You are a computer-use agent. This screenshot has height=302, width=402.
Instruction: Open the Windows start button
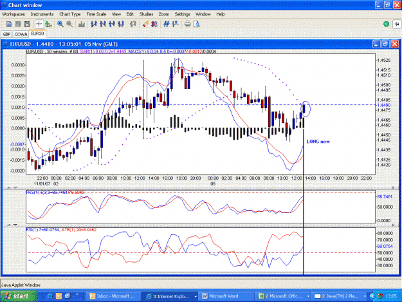click(19, 296)
